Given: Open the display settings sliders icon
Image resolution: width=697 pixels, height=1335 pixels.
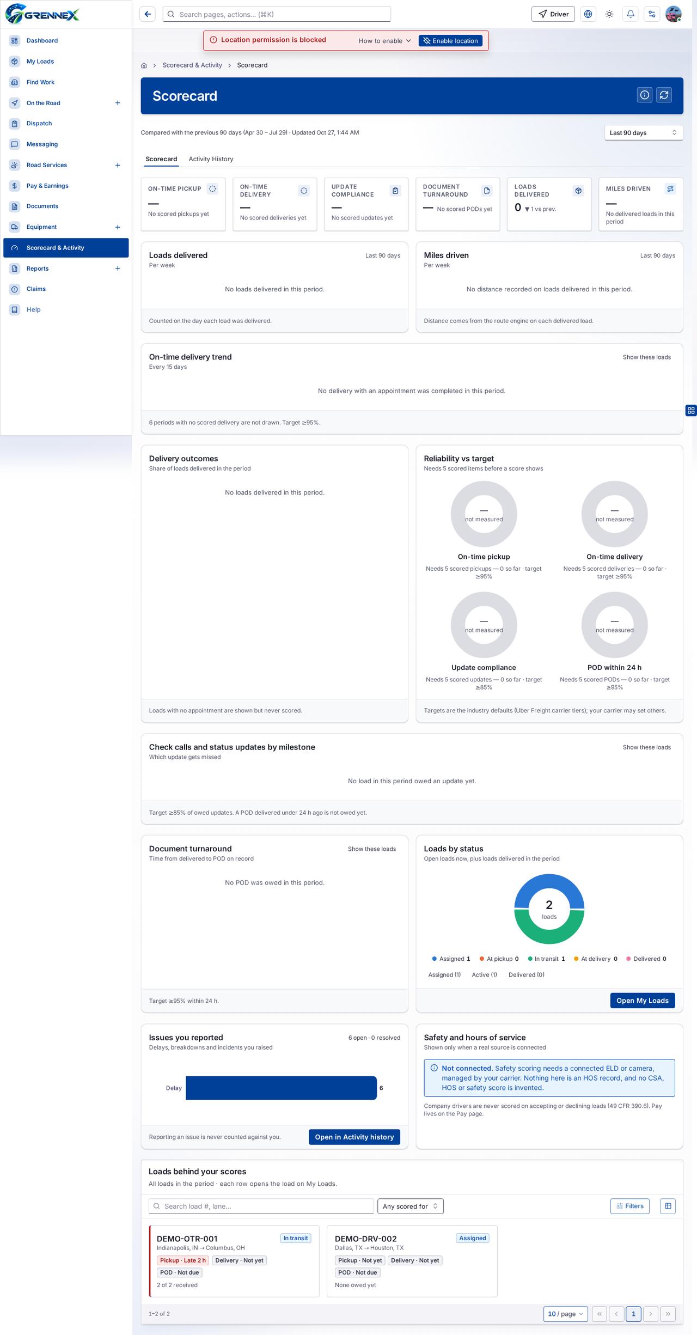Looking at the screenshot, I should tap(652, 14).
